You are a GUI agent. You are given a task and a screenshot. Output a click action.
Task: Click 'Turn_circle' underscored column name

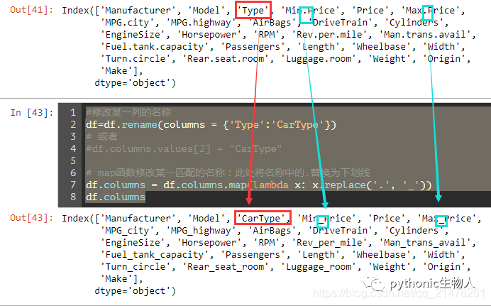136,266
